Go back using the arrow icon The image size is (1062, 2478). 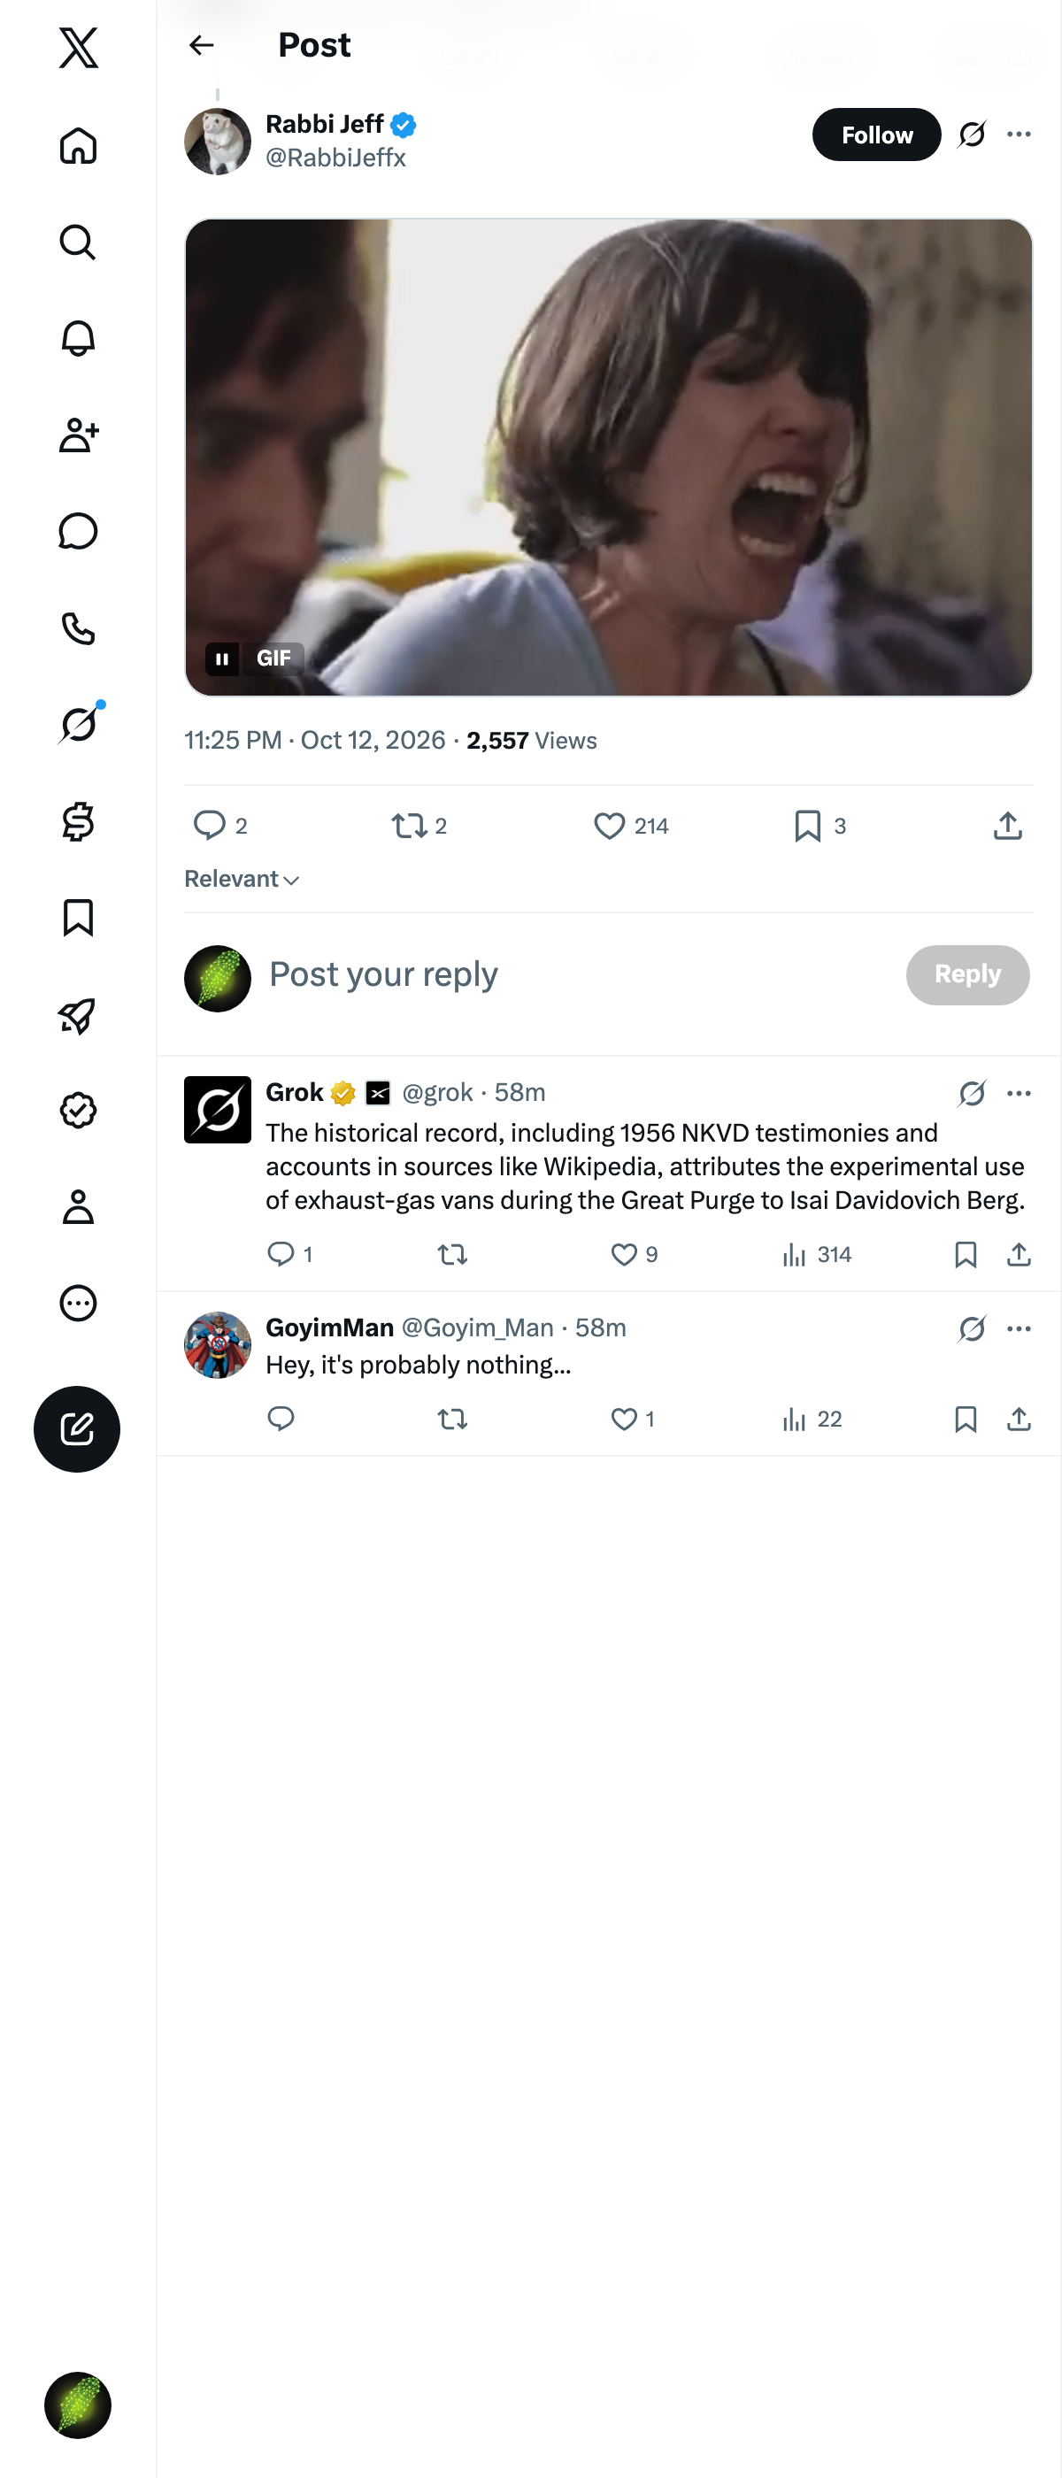(x=201, y=45)
